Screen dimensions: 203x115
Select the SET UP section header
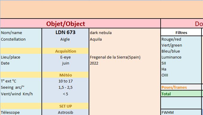click(65, 106)
